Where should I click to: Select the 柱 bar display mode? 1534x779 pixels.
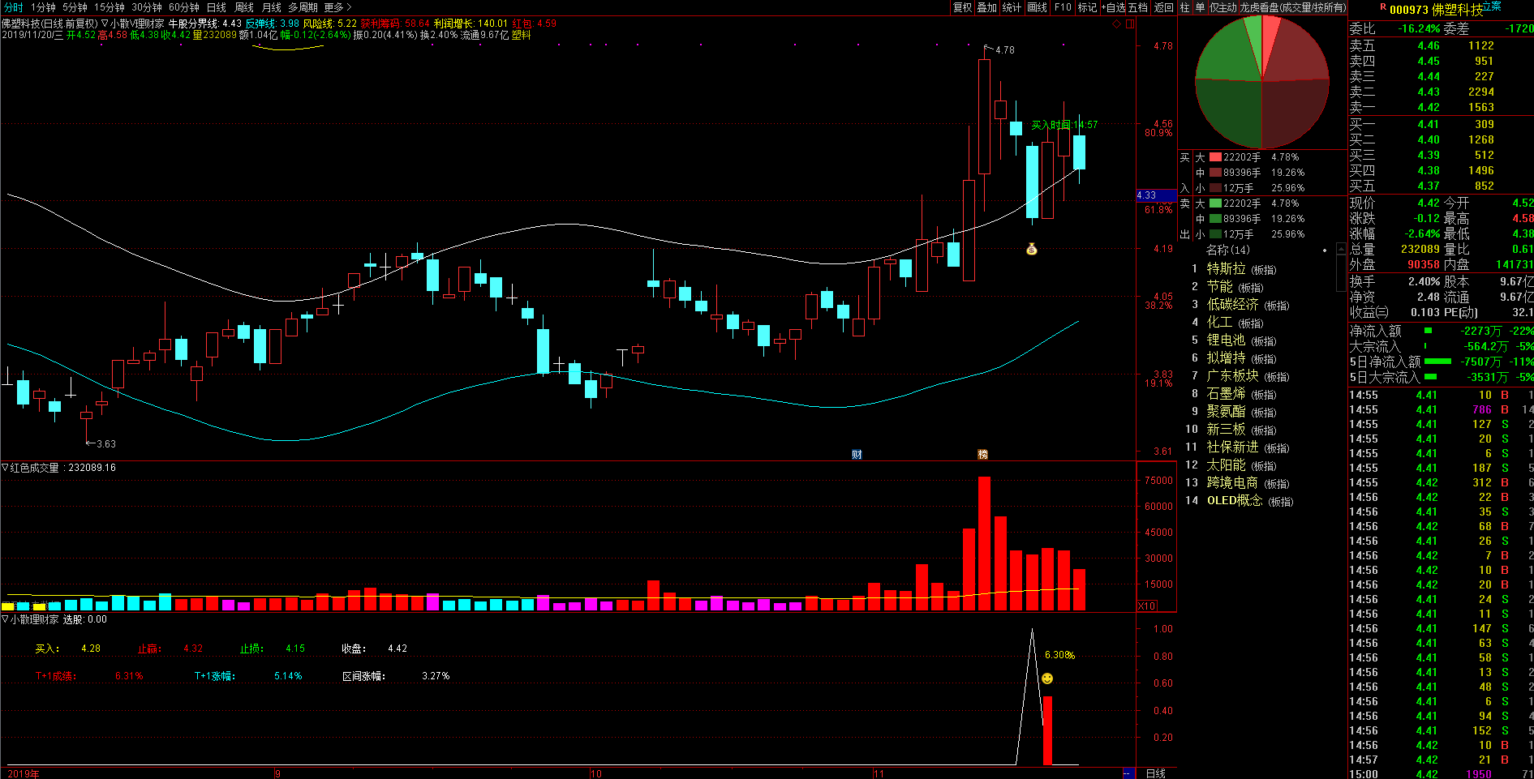point(1184,7)
